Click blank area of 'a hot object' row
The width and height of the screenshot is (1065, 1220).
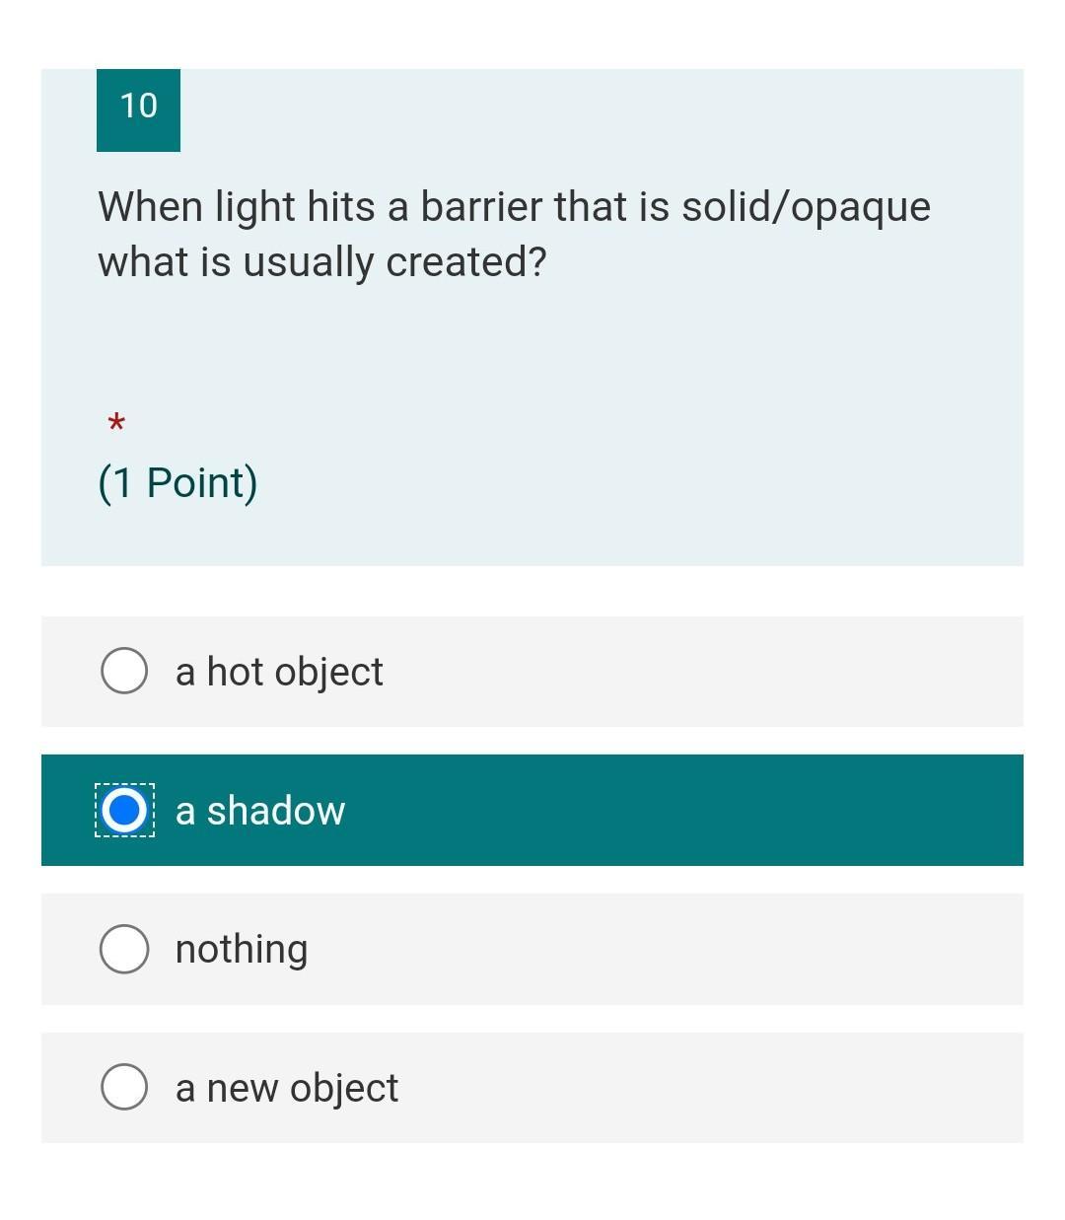coord(700,672)
